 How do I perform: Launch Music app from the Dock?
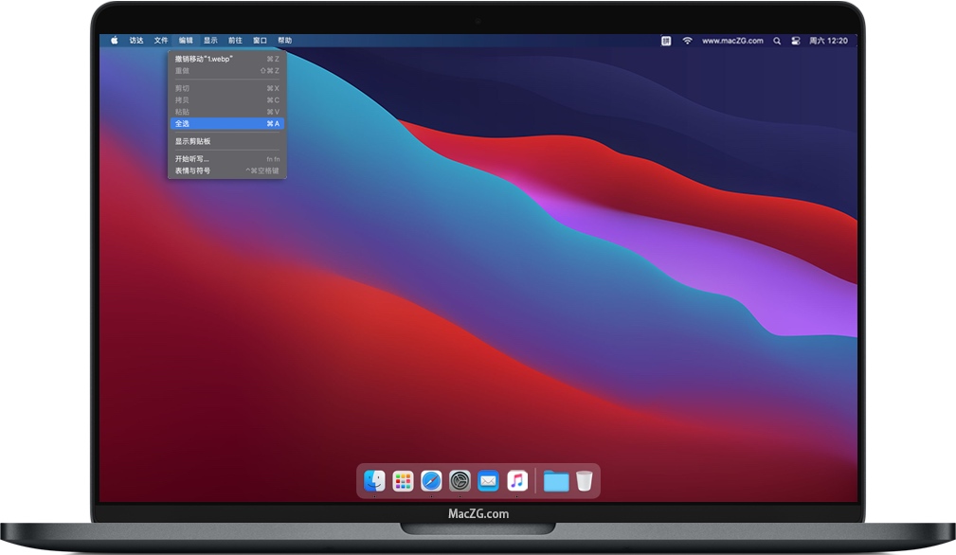pos(516,481)
